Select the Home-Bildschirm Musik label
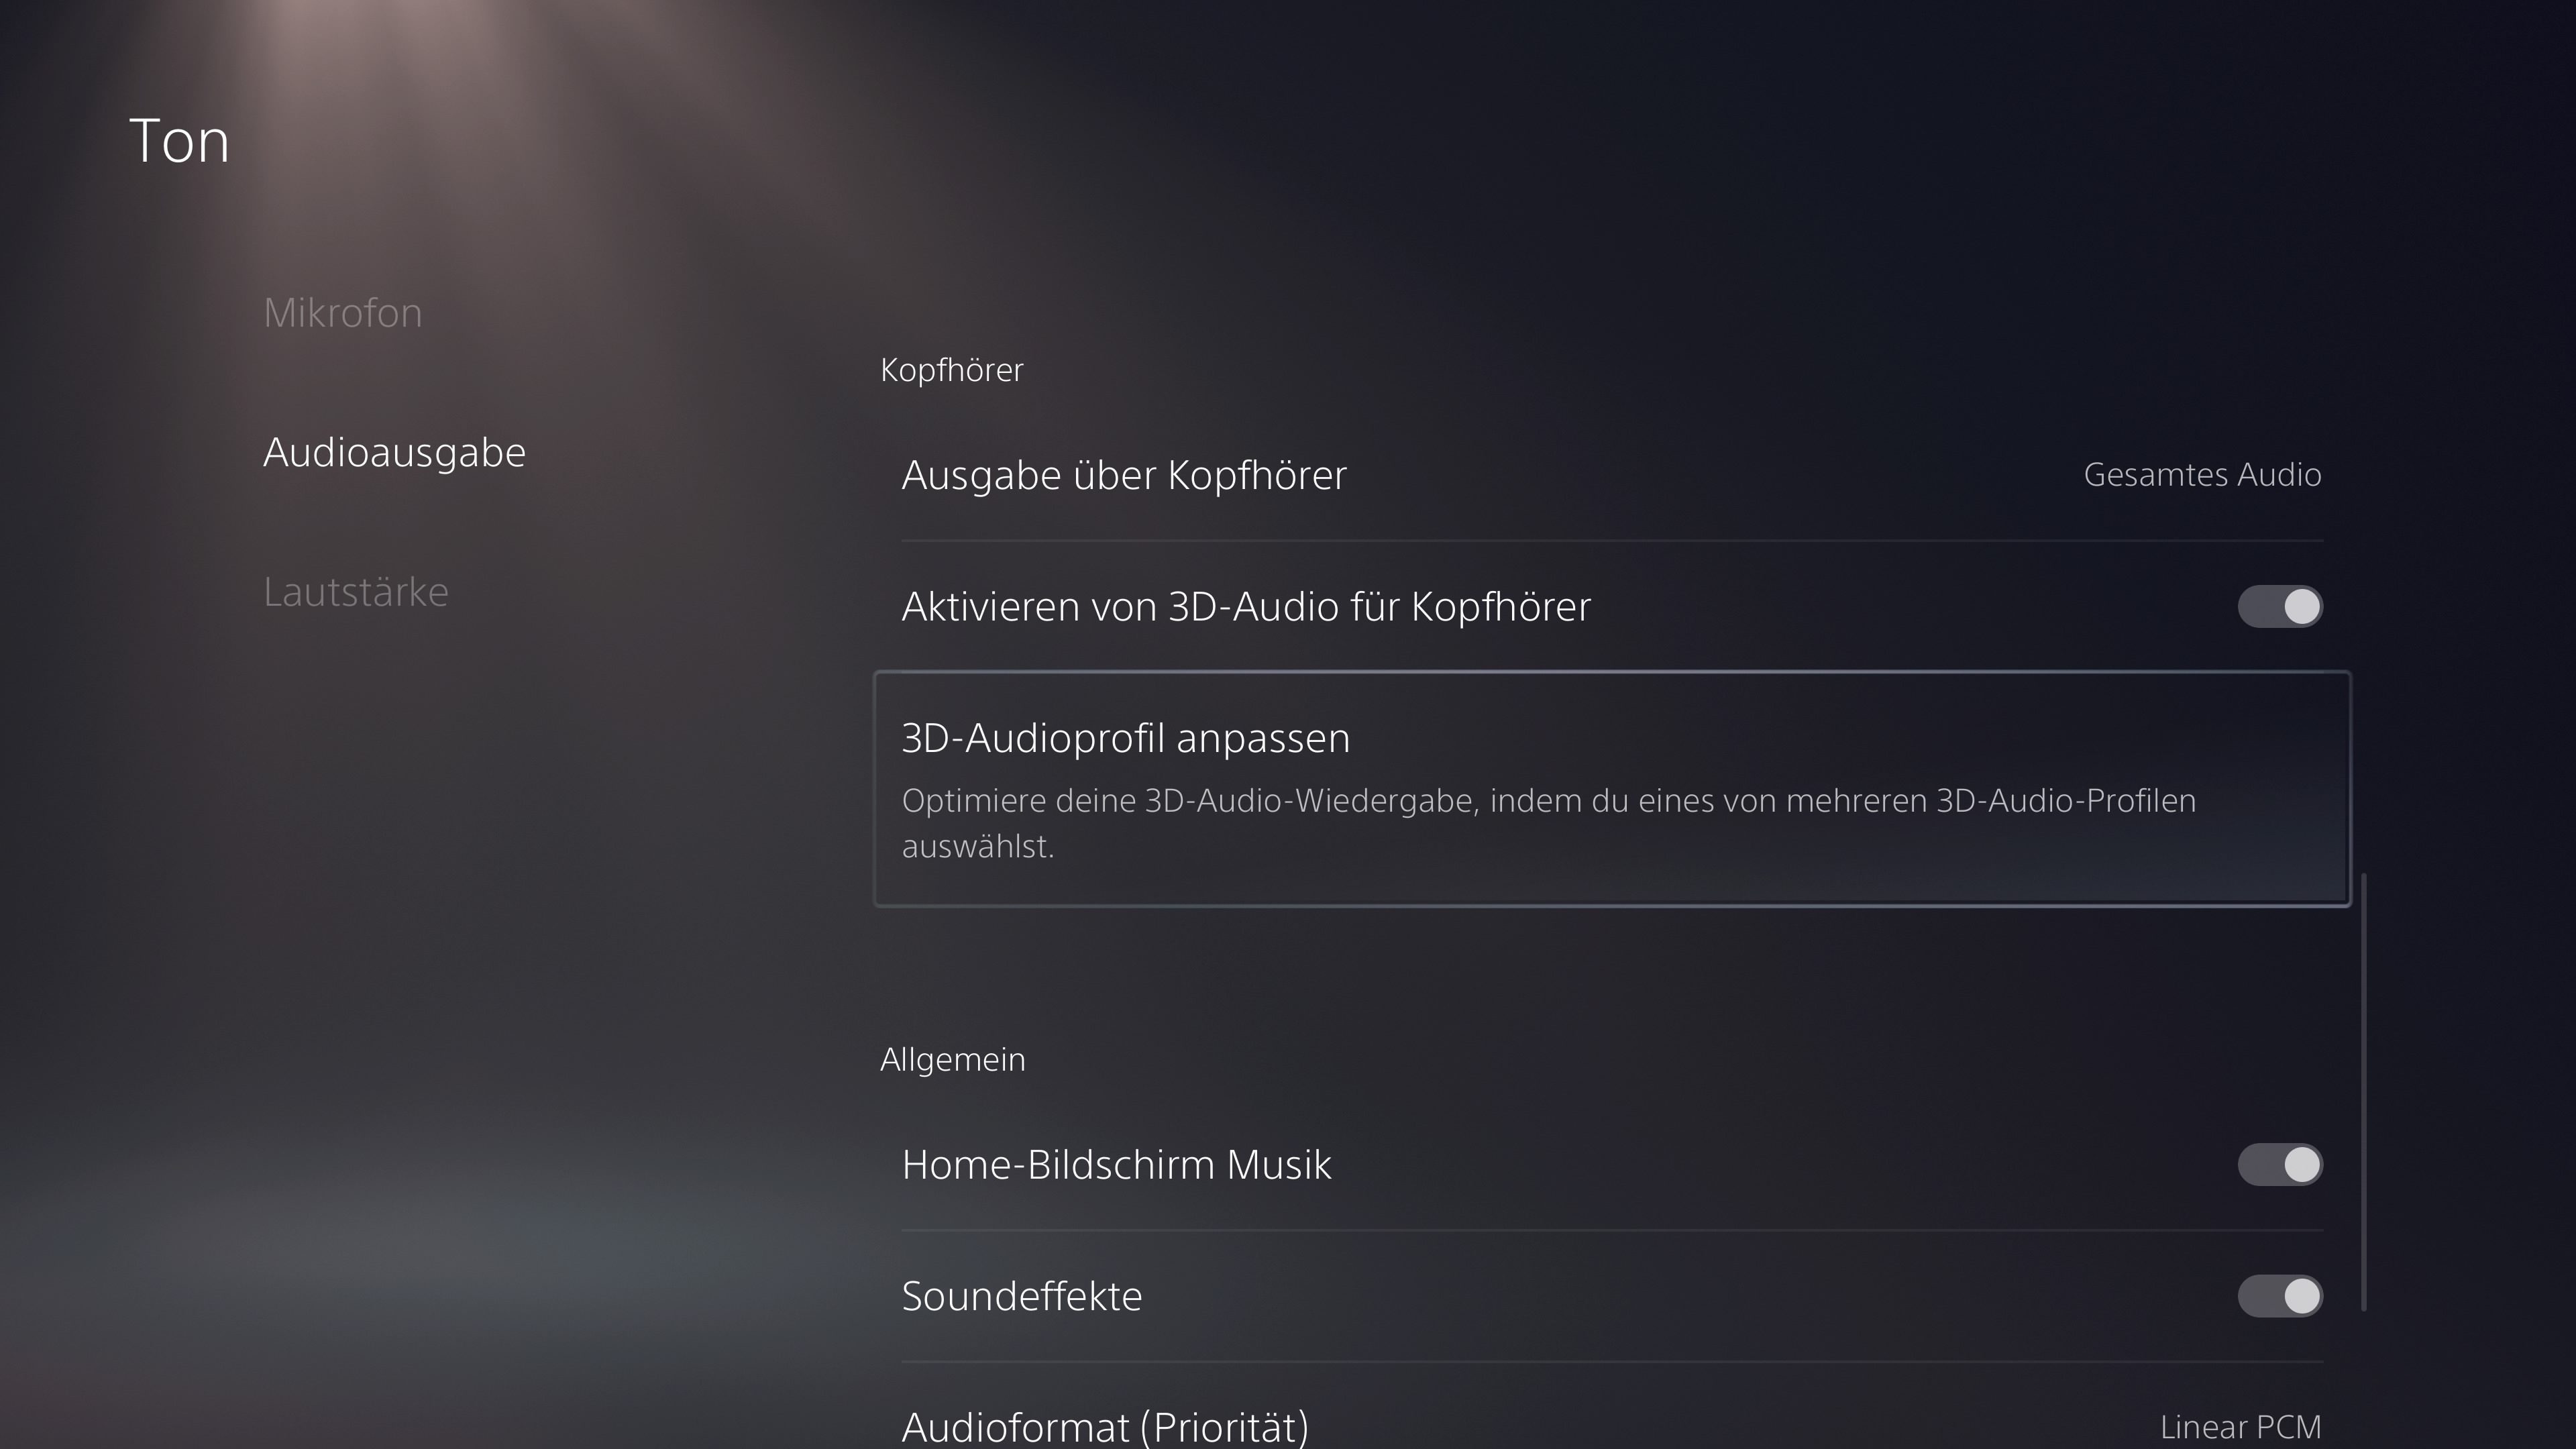Screen dimensions: 2576x1449 1116,1165
